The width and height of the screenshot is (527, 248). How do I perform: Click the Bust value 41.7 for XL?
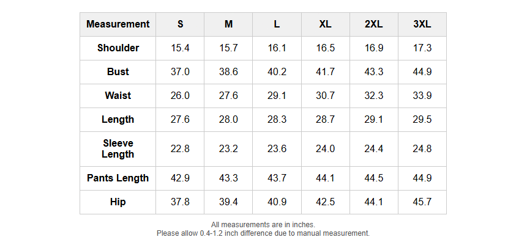point(326,72)
